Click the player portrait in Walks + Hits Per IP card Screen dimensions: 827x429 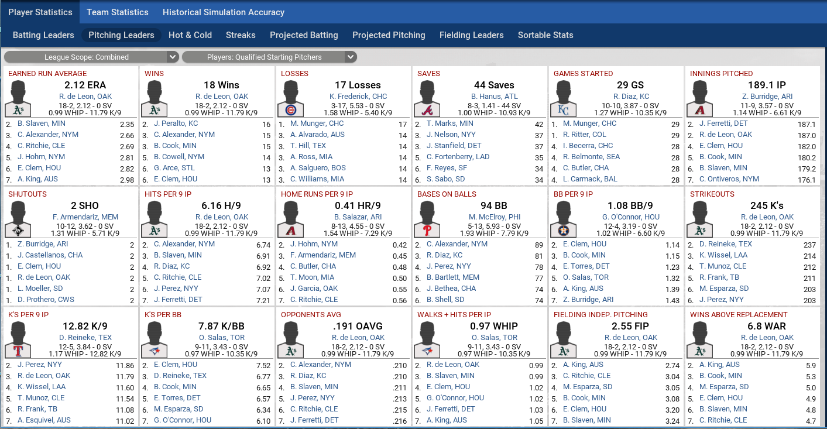(x=427, y=339)
